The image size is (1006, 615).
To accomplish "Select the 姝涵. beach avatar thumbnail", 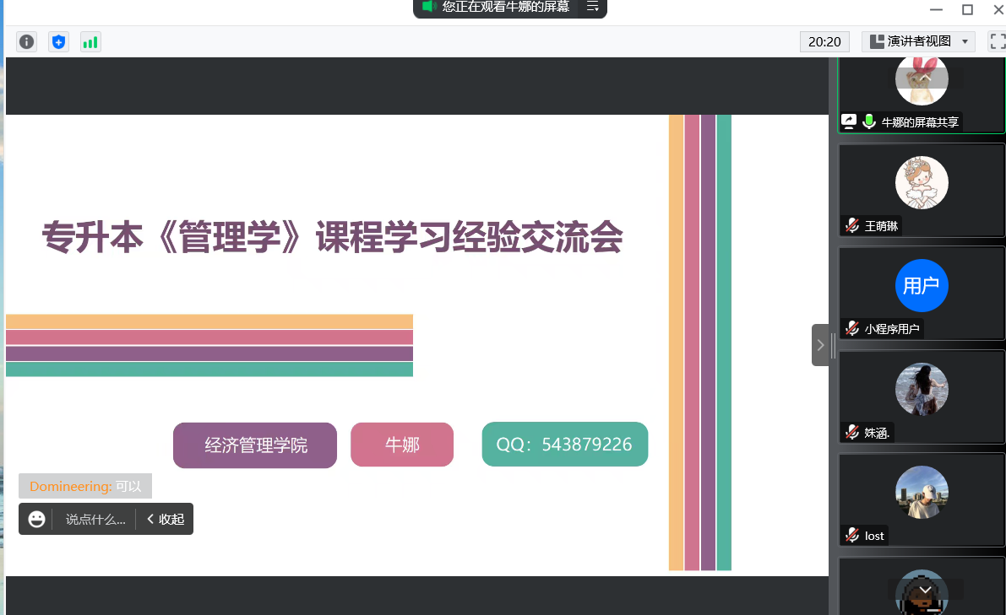I will 922,390.
